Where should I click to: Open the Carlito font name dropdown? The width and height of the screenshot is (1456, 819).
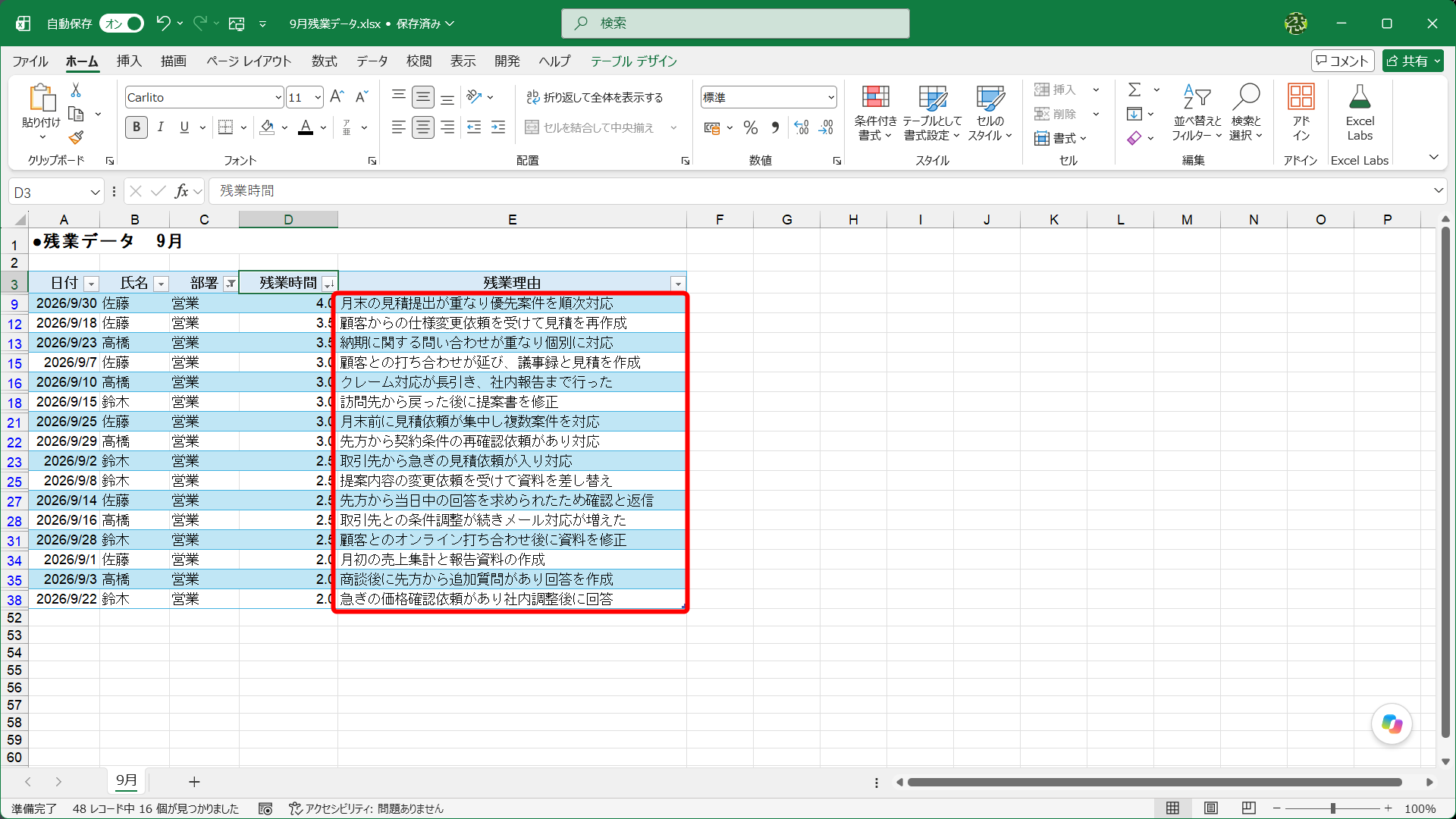tap(278, 98)
